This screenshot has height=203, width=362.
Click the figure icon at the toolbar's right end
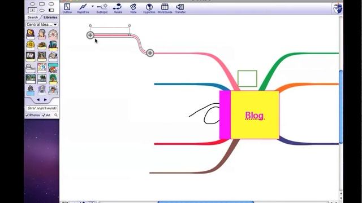pyautogui.click(x=338, y=8)
